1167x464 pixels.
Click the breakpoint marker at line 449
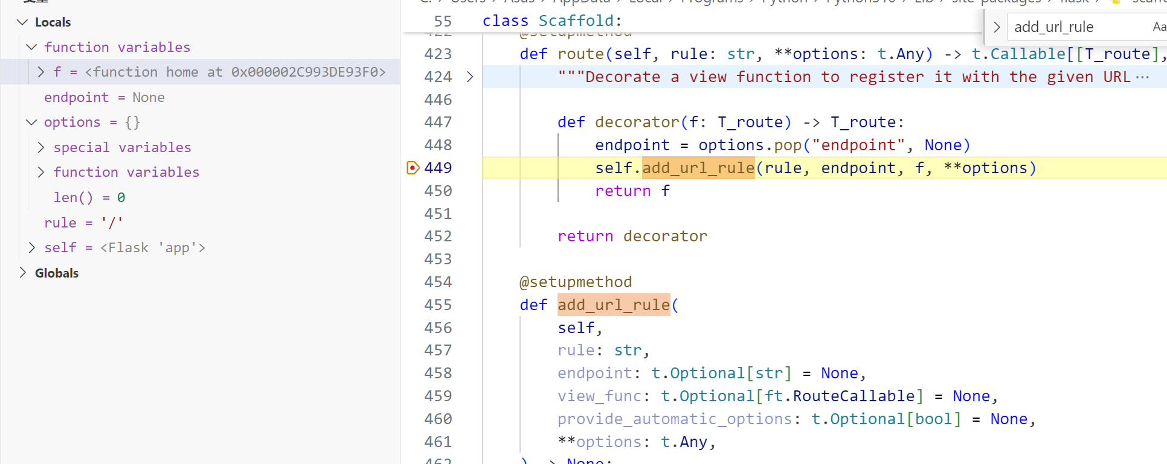click(413, 168)
